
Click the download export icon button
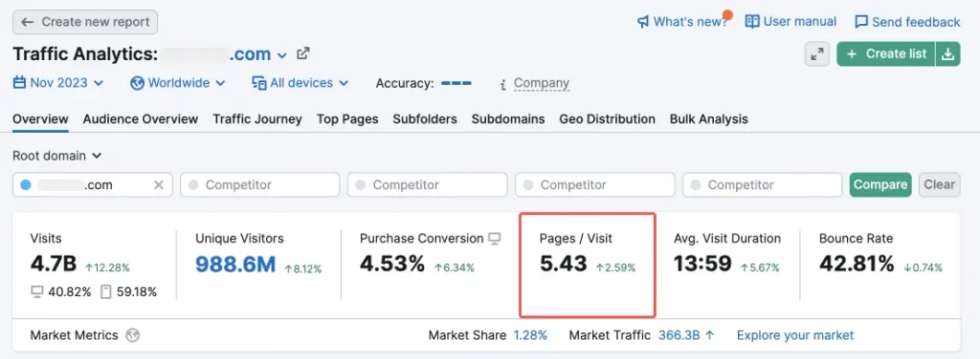coord(948,54)
